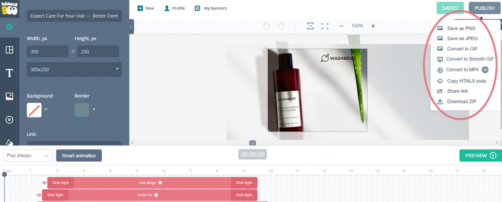The width and height of the screenshot is (502, 202).
Task: Create a New banner
Action: tap(146, 8)
